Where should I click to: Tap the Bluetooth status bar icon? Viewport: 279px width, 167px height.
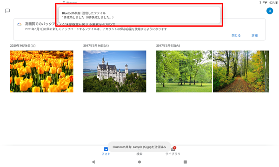point(260,2)
